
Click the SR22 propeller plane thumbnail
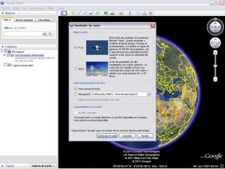point(97,69)
